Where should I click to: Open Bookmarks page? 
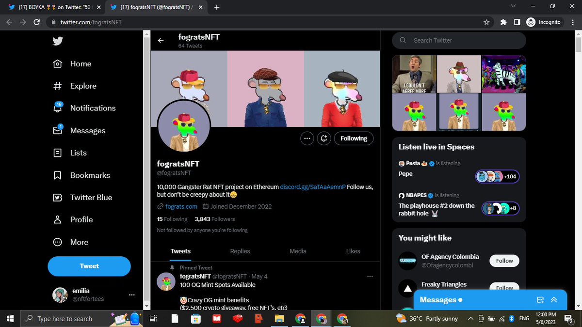(81, 175)
